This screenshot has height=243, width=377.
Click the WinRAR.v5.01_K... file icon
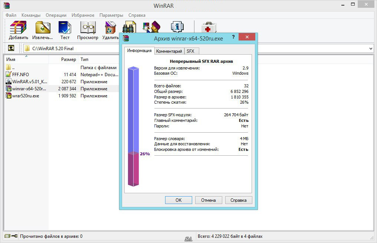9,81
